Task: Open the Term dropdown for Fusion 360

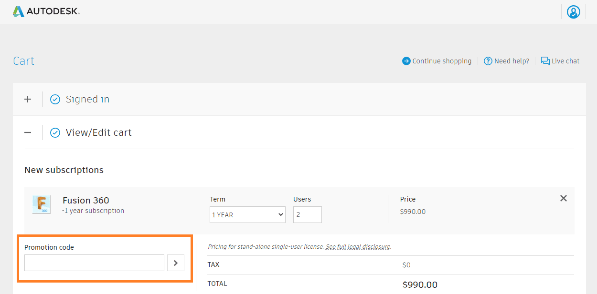Action: (x=247, y=214)
